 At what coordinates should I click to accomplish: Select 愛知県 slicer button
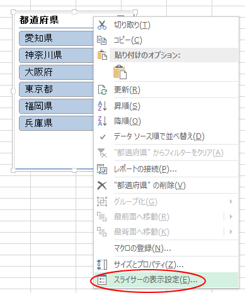[57, 38]
